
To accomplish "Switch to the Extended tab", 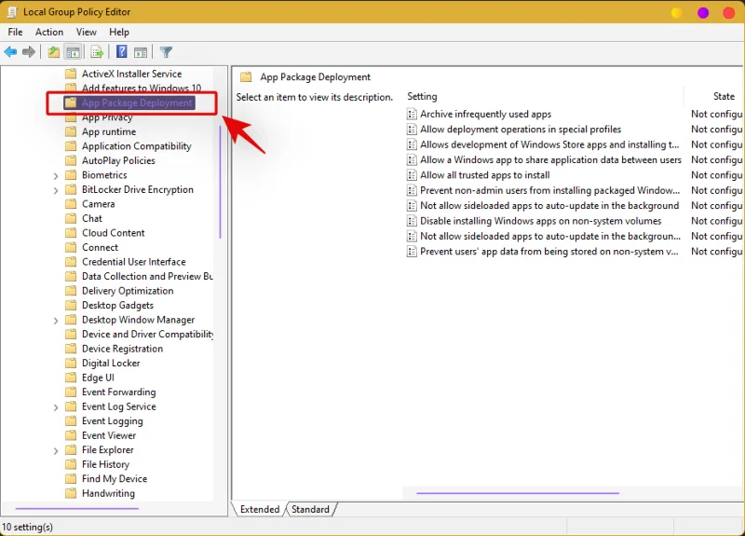I will pos(260,510).
